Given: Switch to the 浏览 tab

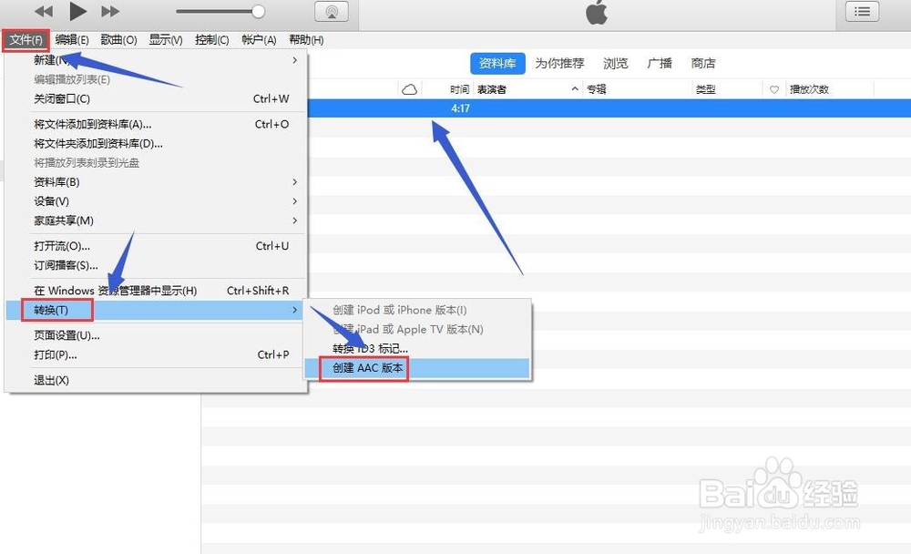Looking at the screenshot, I should click(x=615, y=64).
